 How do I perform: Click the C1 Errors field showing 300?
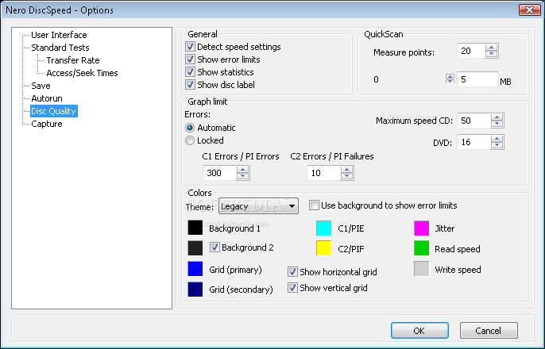point(219,173)
